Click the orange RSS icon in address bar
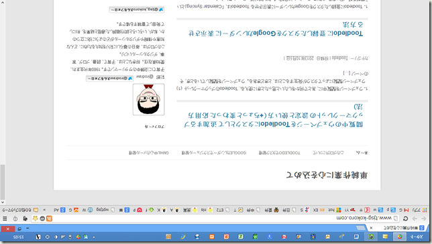 click(49, 219)
